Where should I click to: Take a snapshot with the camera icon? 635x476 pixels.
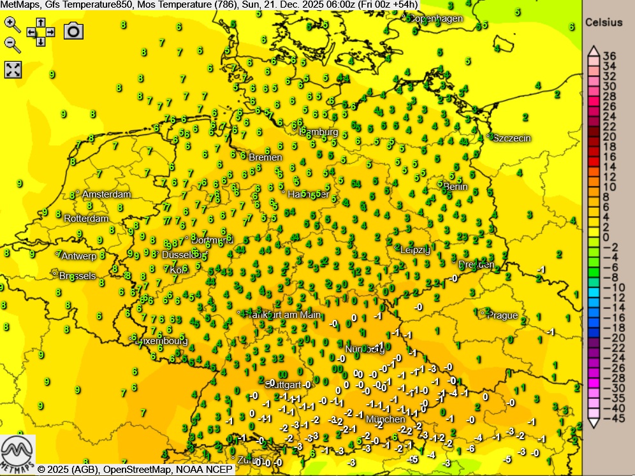point(73,31)
